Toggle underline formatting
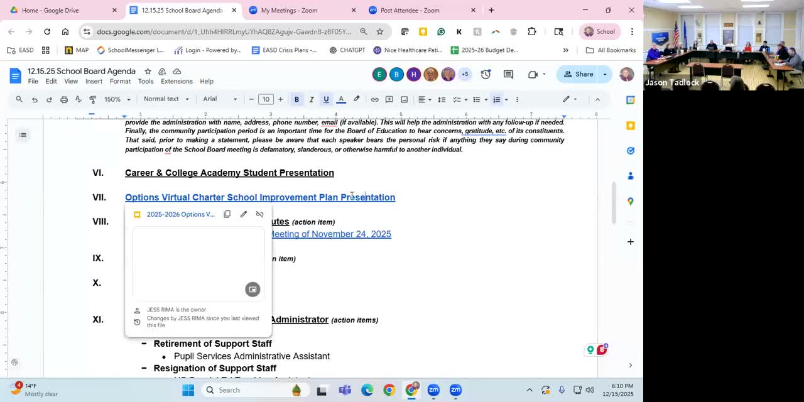 (326, 99)
